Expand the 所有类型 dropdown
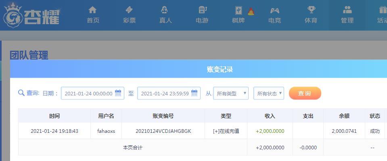 [x=231, y=93]
